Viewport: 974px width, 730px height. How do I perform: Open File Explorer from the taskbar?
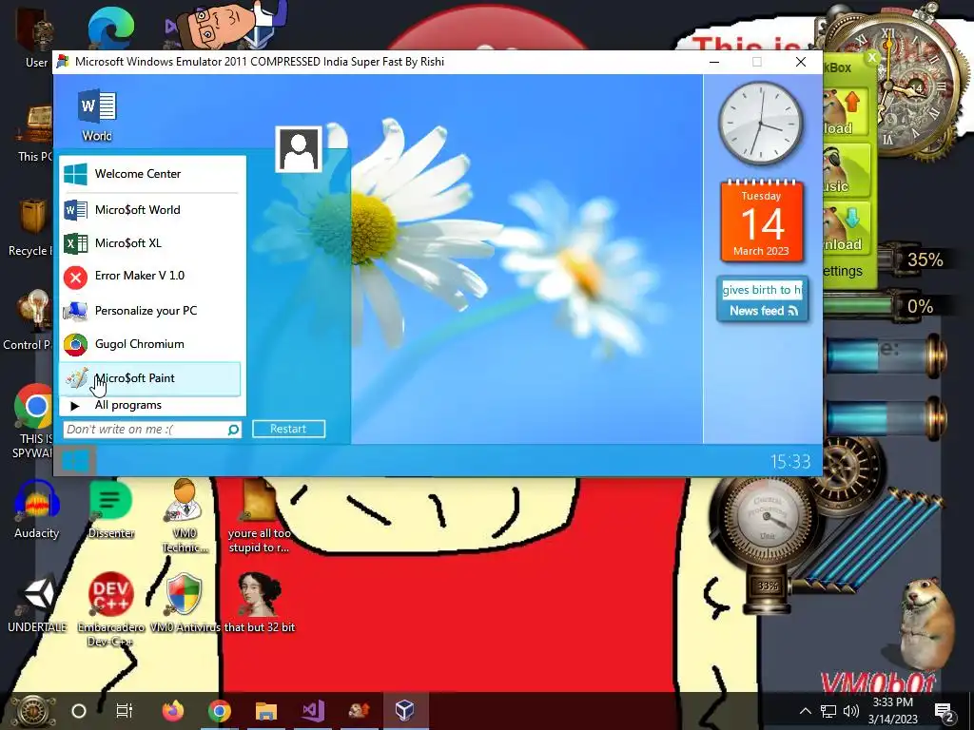(266, 711)
